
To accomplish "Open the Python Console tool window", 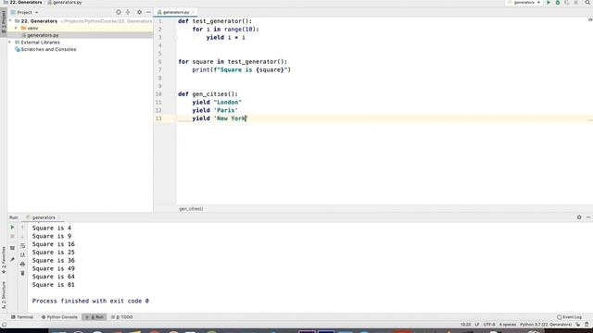I will [x=59, y=317].
